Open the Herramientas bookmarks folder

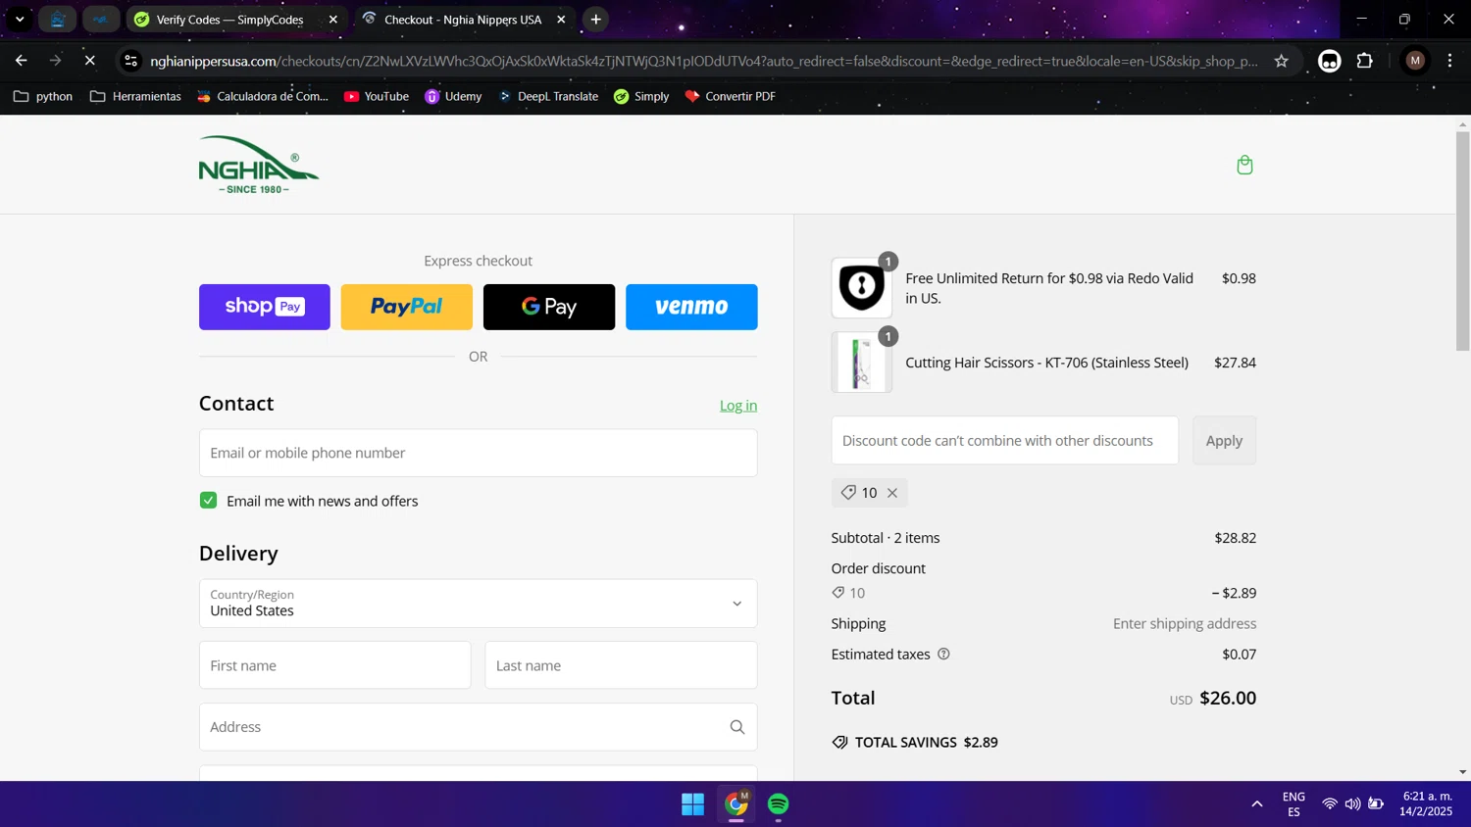click(x=135, y=96)
